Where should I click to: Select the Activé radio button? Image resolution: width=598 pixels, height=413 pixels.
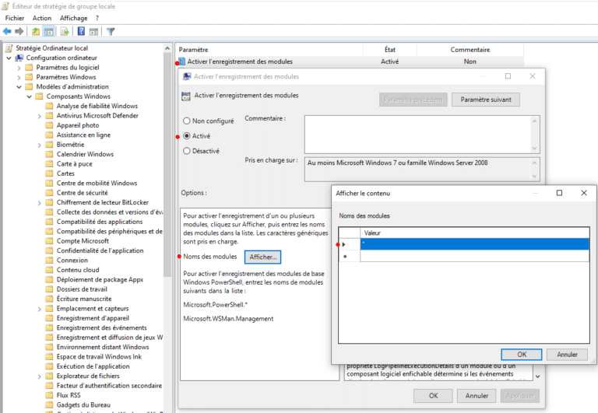tap(187, 135)
